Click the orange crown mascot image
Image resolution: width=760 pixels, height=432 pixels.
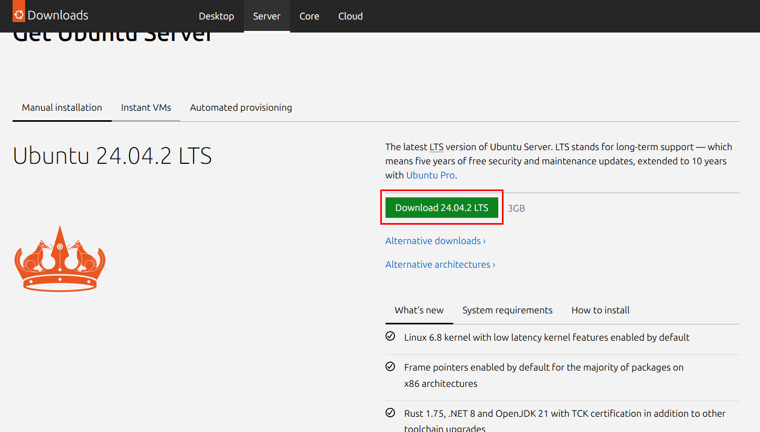click(60, 258)
